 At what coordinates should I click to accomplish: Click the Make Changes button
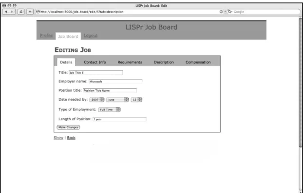(68, 127)
